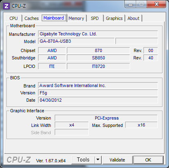The width and height of the screenshot is (169, 168).
Task: Click the version text Ver. 1.67.0.x64
Action: coord(51,161)
